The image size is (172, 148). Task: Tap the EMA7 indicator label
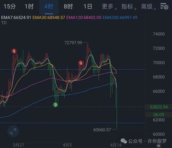(16, 18)
